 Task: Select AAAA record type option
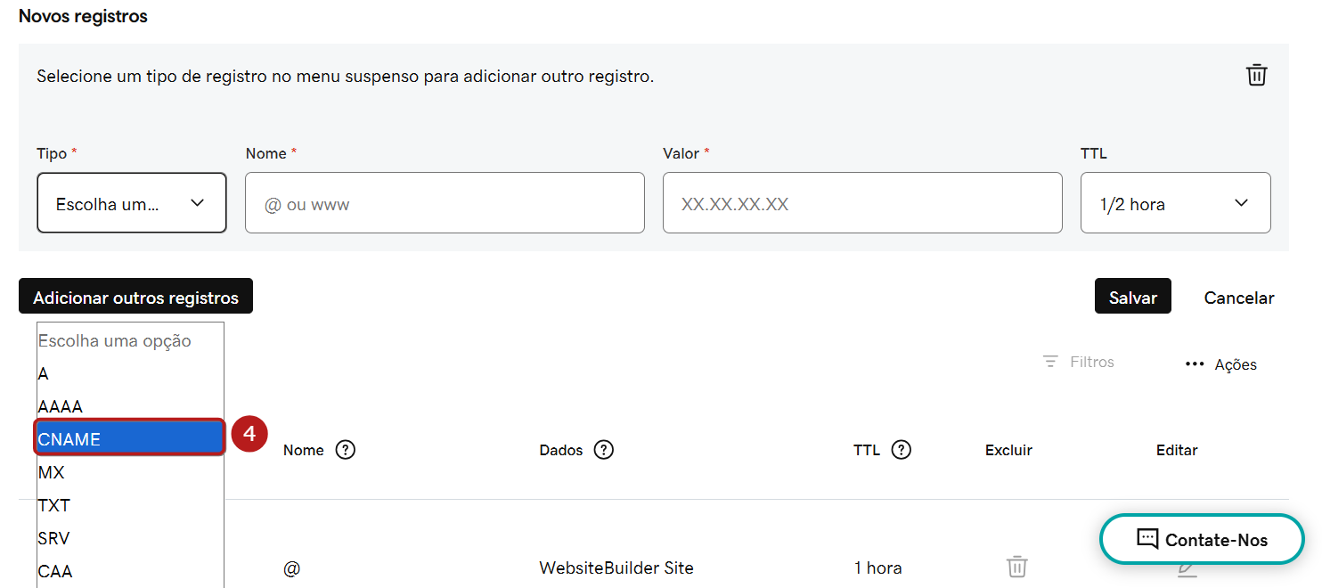click(129, 406)
